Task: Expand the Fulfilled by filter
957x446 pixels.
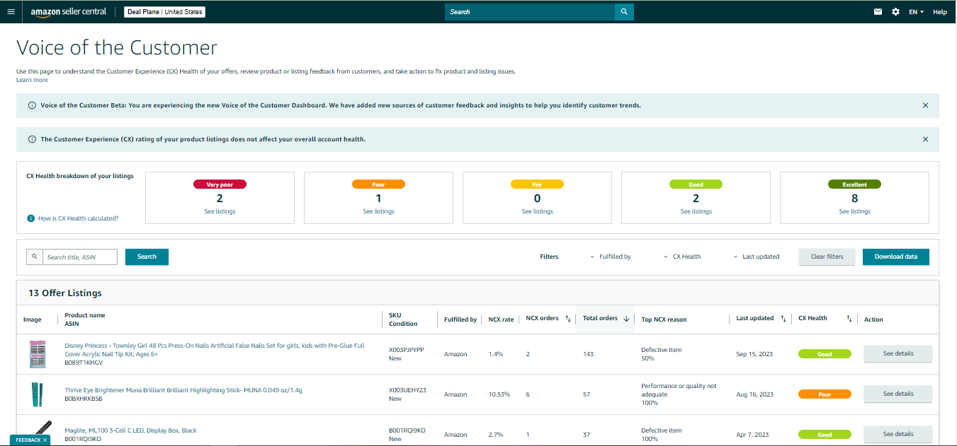Action: pos(611,257)
